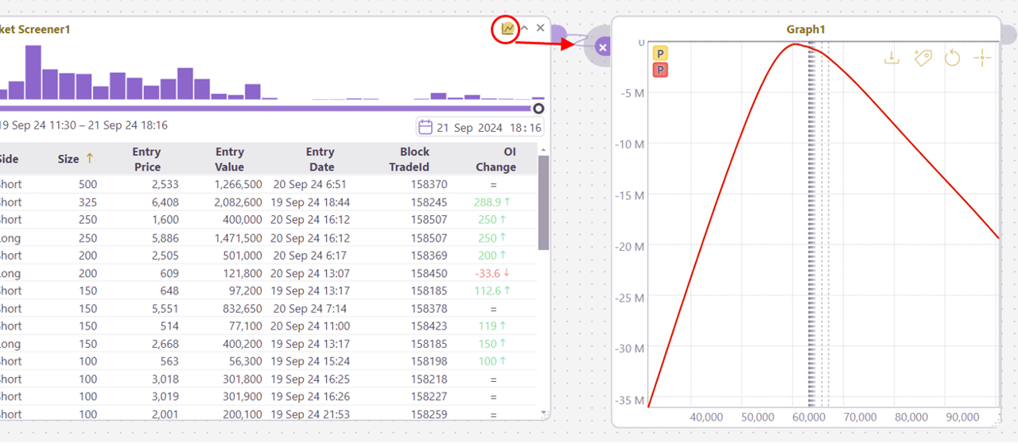Click the download icon on Graph1
This screenshot has height=443, width=1018.
(x=892, y=58)
